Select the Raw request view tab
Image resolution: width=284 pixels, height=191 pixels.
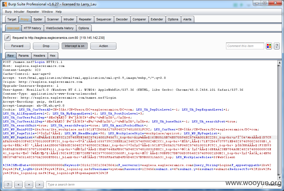click(x=11, y=56)
